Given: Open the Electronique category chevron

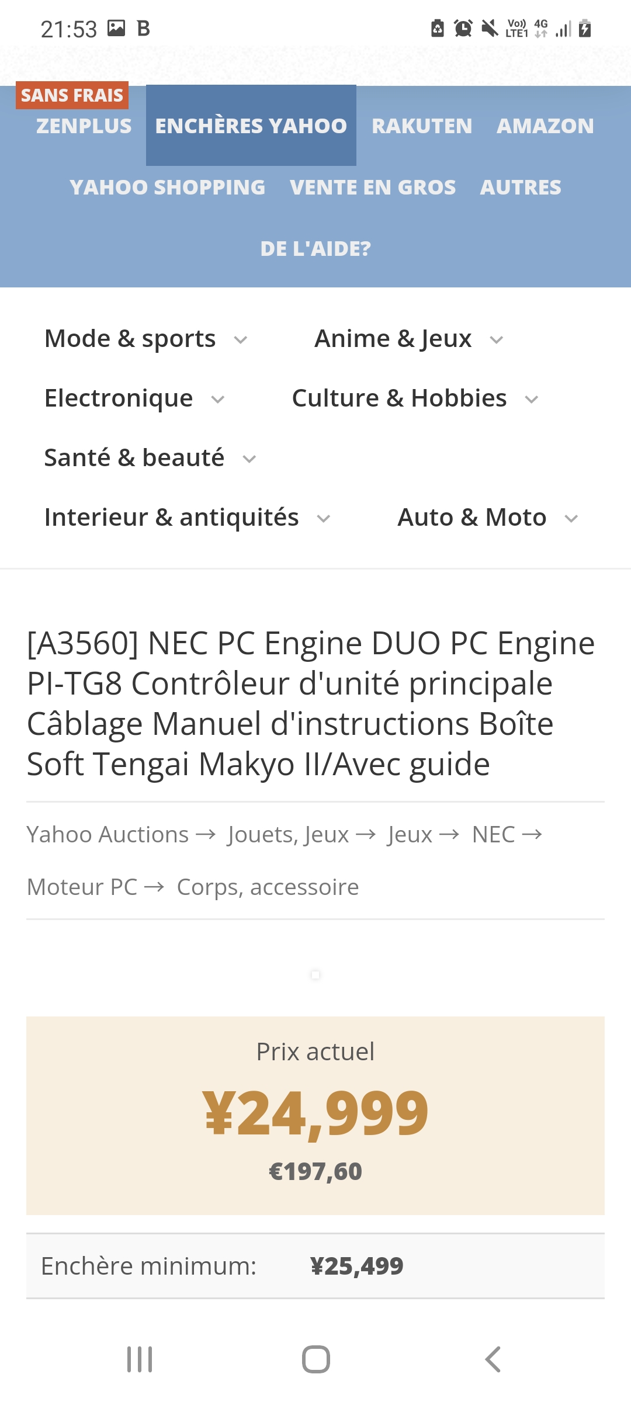Looking at the screenshot, I should coord(218,400).
